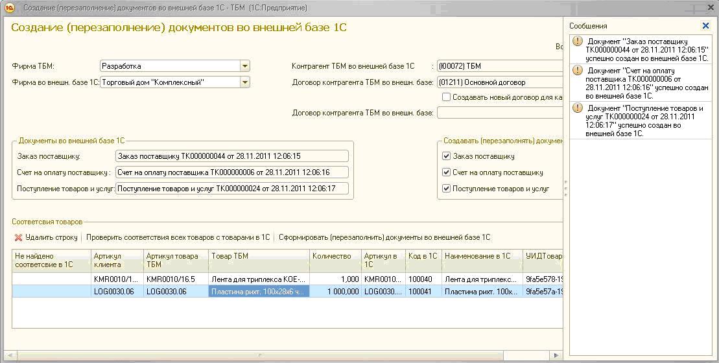Click Сформировать (перезаполнить) документы command
Screen dimensions: 719x363
point(384,237)
